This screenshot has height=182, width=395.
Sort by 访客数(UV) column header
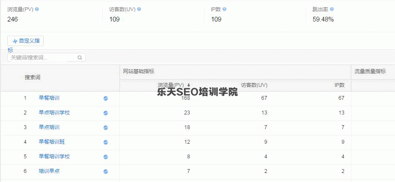click(x=254, y=85)
